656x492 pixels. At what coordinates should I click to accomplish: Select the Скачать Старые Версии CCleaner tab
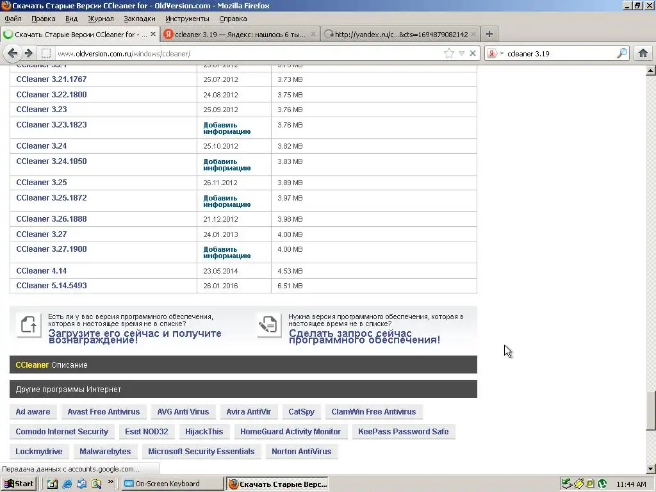tap(80, 35)
